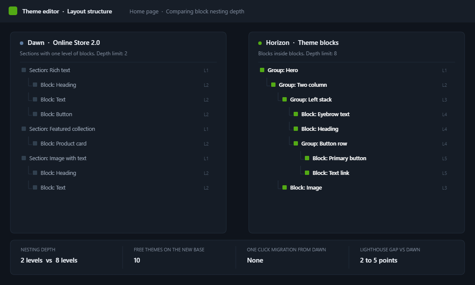This screenshot has width=475, height=285.
Task: Click the FREE THEMES ON THE NEW BASE label
Action: pyautogui.click(x=169, y=250)
